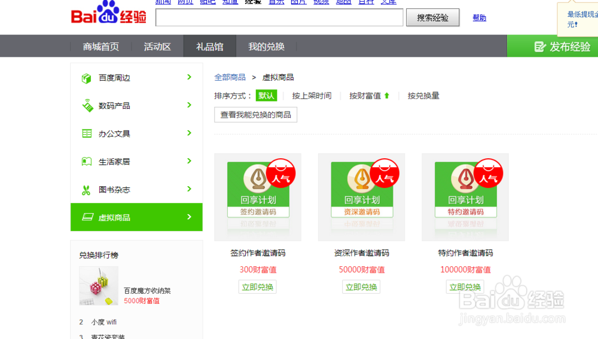Click 立即兑换 under 资深作者邀请码

361,287
